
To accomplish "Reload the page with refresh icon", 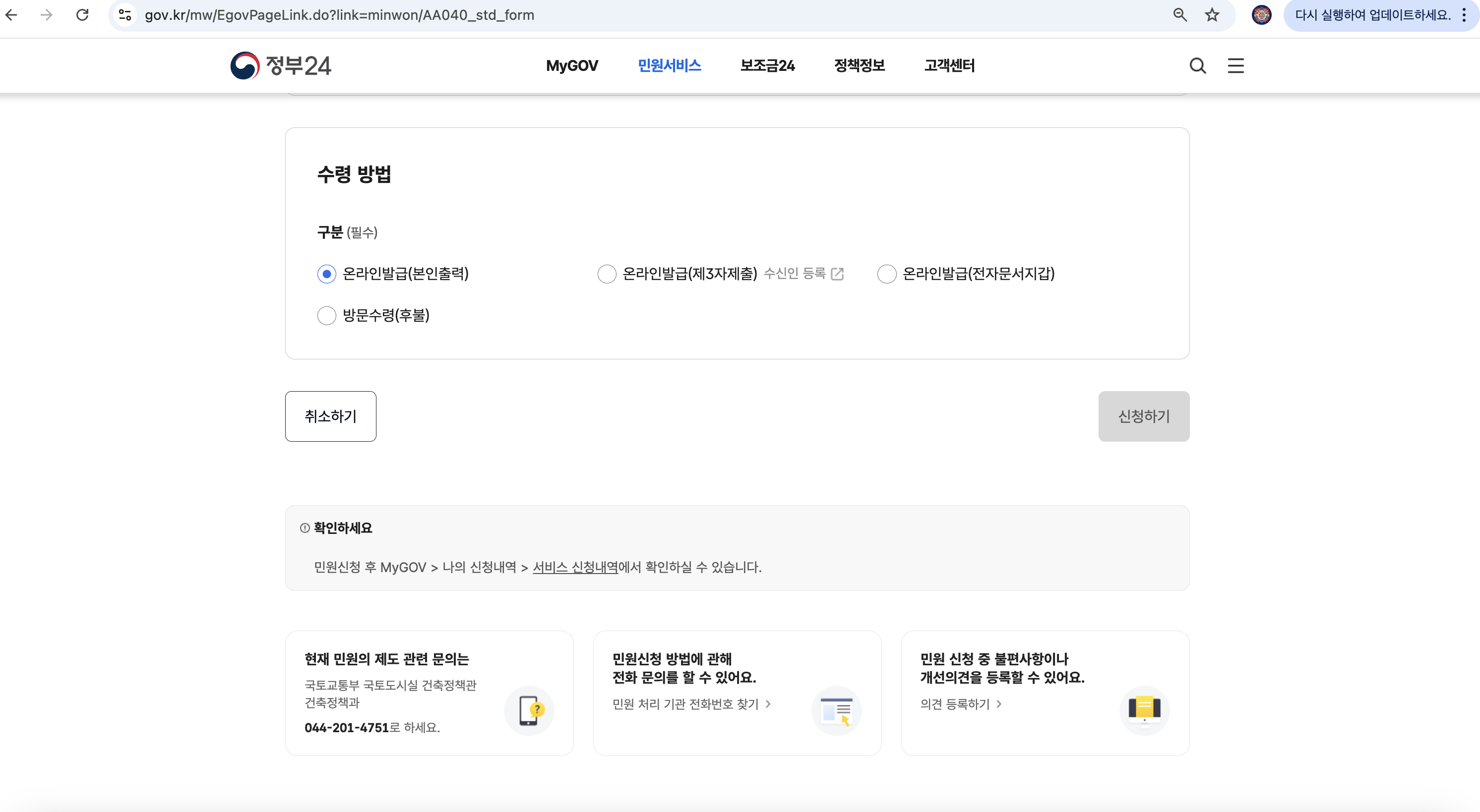I will click(82, 15).
